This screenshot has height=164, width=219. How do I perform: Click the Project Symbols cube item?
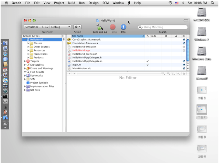(39, 83)
